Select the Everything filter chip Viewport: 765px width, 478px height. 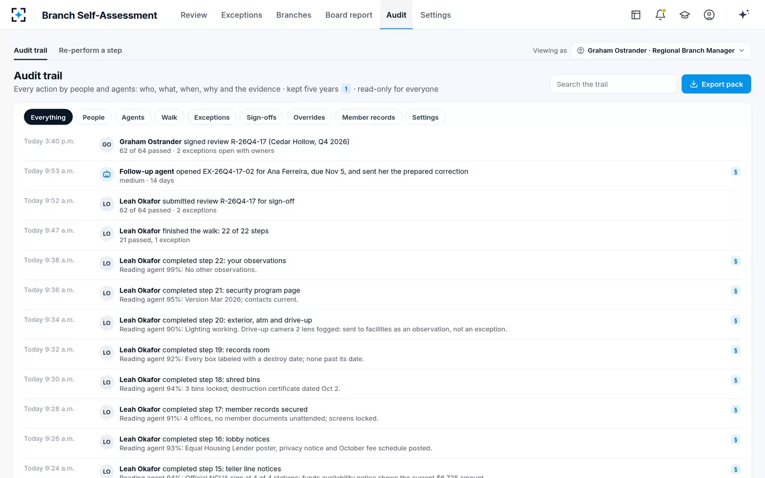pos(48,117)
